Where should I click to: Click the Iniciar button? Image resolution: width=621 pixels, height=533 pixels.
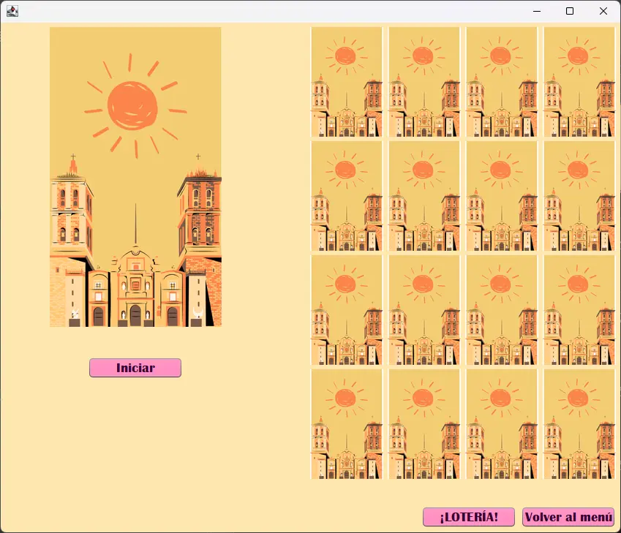(x=135, y=368)
